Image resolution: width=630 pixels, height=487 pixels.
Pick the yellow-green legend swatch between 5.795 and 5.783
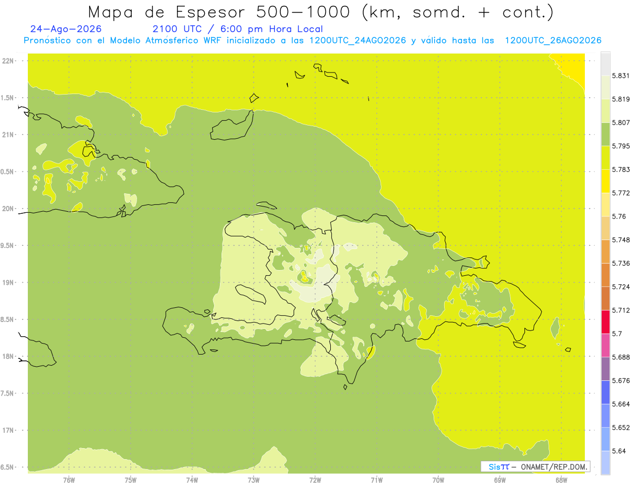(x=605, y=158)
